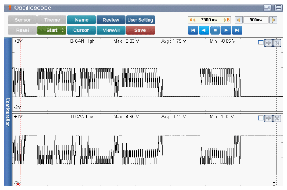Save the captured waveform

[x=140, y=30]
